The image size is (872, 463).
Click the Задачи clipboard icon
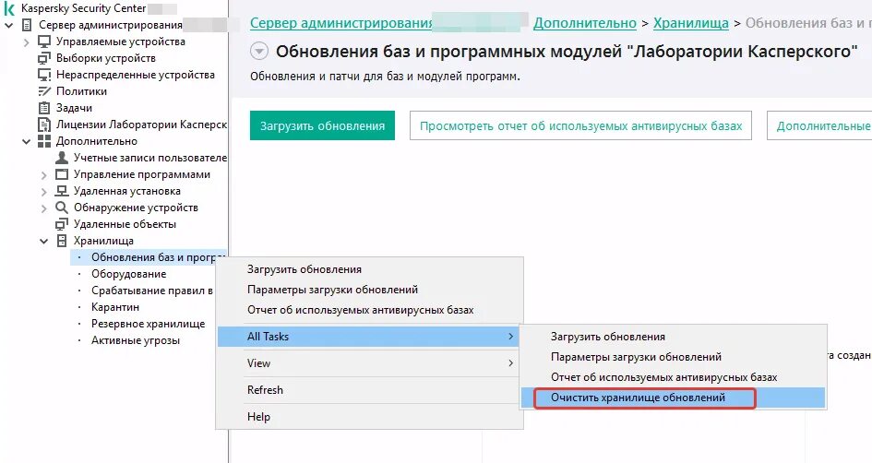pyautogui.click(x=44, y=108)
